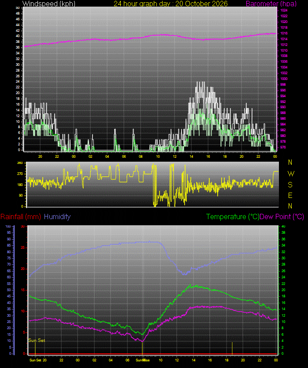Click the Sun Rise label on bottom time axis
The width and height of the screenshot is (308, 368).
pos(142,360)
